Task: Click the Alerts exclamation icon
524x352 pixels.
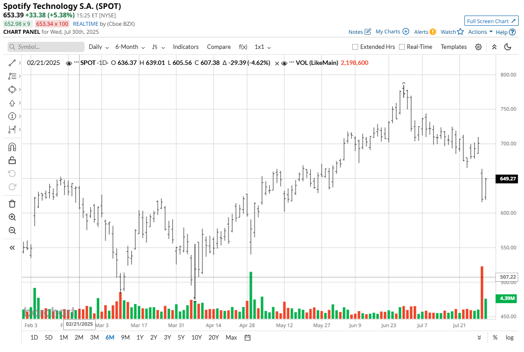Action: point(433,32)
